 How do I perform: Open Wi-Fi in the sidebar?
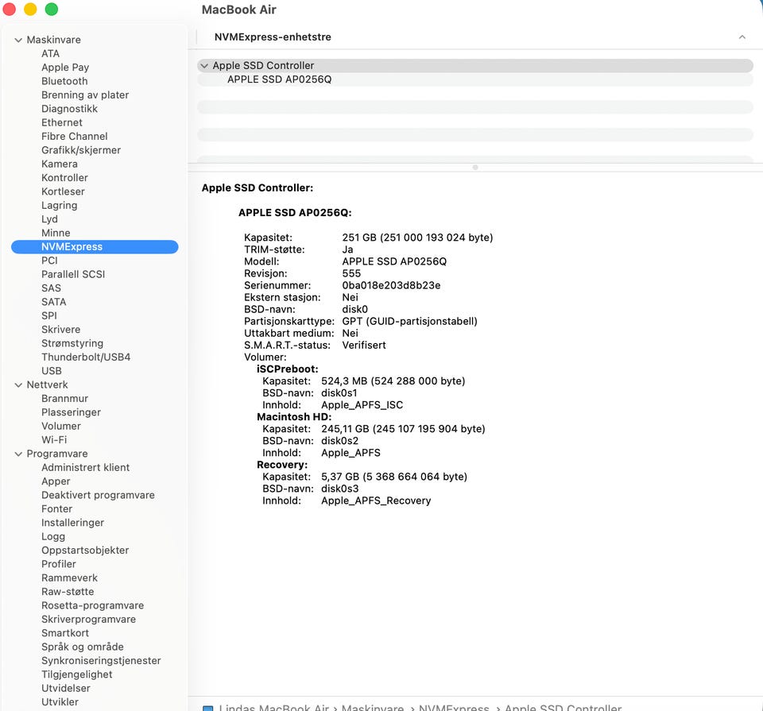tap(54, 440)
